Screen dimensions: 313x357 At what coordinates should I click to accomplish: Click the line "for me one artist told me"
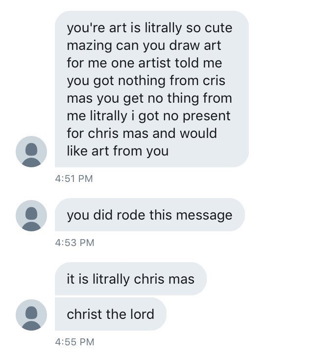coord(144,63)
